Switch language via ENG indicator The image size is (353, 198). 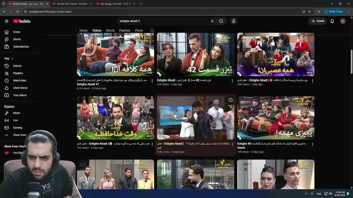[x=319, y=194]
